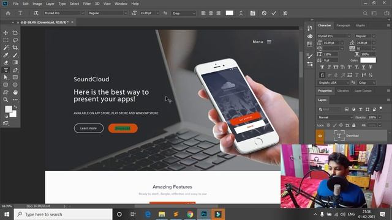Image resolution: width=392 pixels, height=220 pixels.
Task: Click the Learn more button on canvas
Action: point(88,128)
